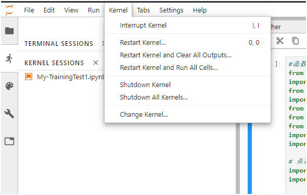
Task: Click the gray vertical scrollbar
Action: [x=238, y=159]
